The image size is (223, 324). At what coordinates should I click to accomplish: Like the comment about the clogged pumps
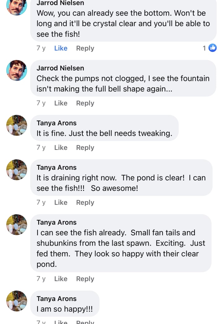pyautogui.click(x=61, y=103)
